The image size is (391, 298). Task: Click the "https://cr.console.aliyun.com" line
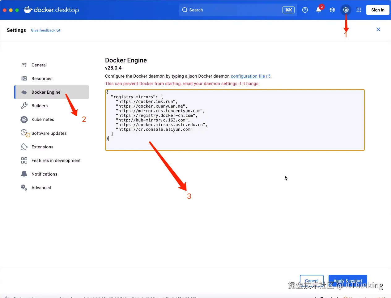[x=154, y=129]
